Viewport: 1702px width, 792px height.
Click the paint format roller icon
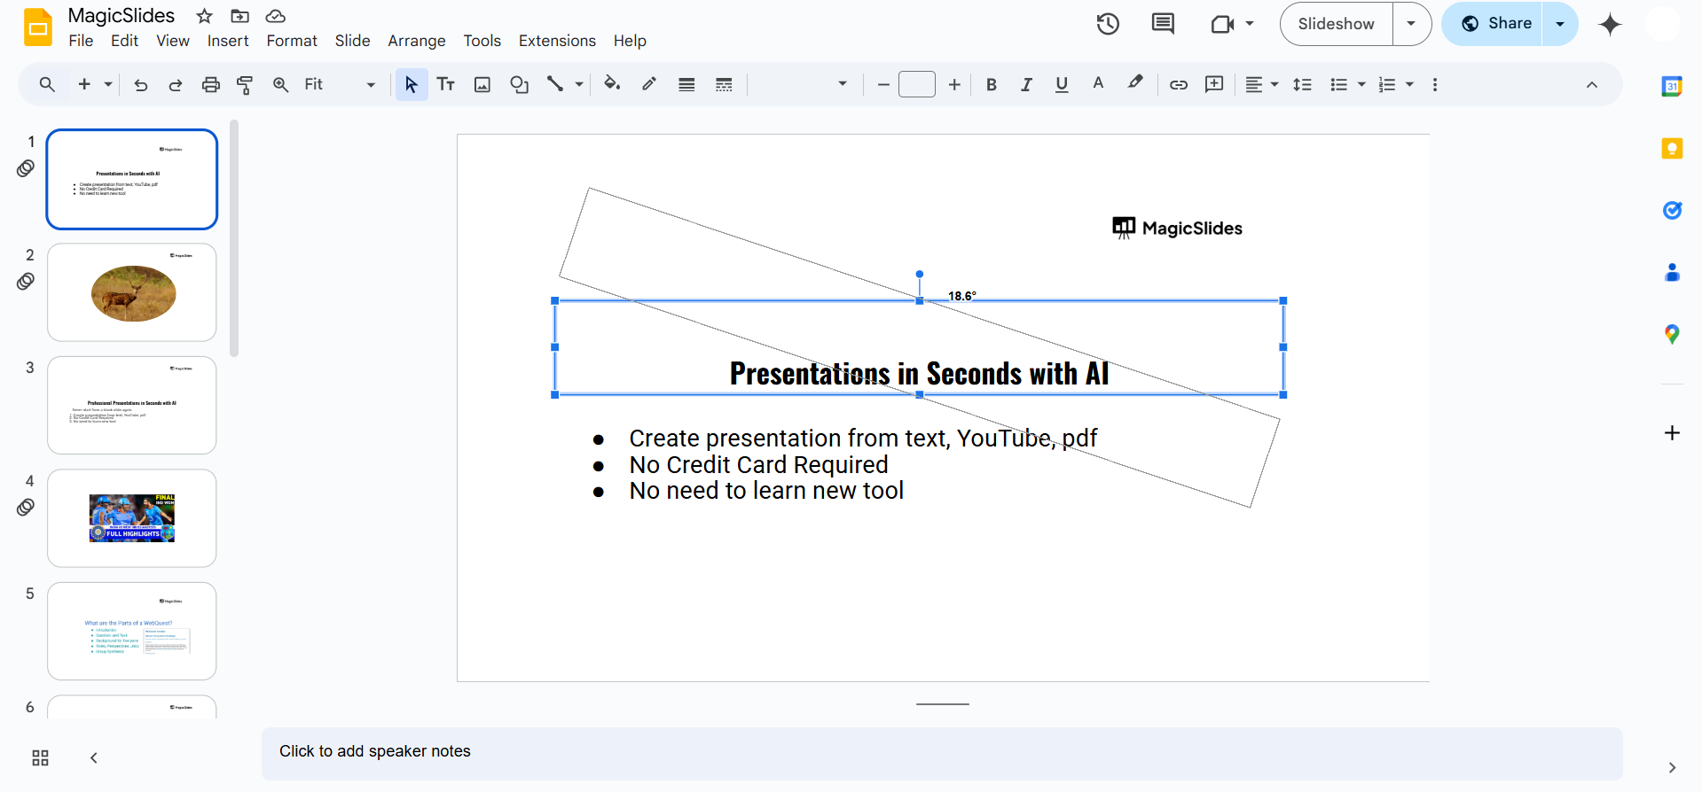point(245,85)
